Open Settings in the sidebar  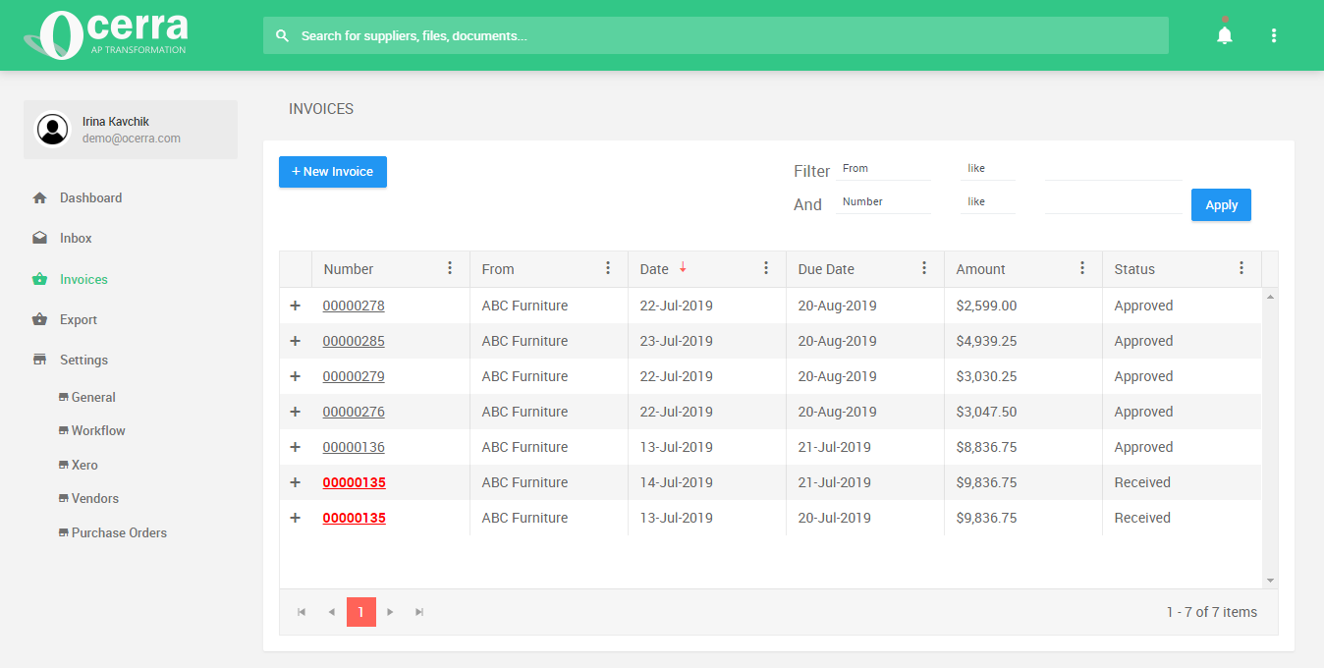point(83,360)
